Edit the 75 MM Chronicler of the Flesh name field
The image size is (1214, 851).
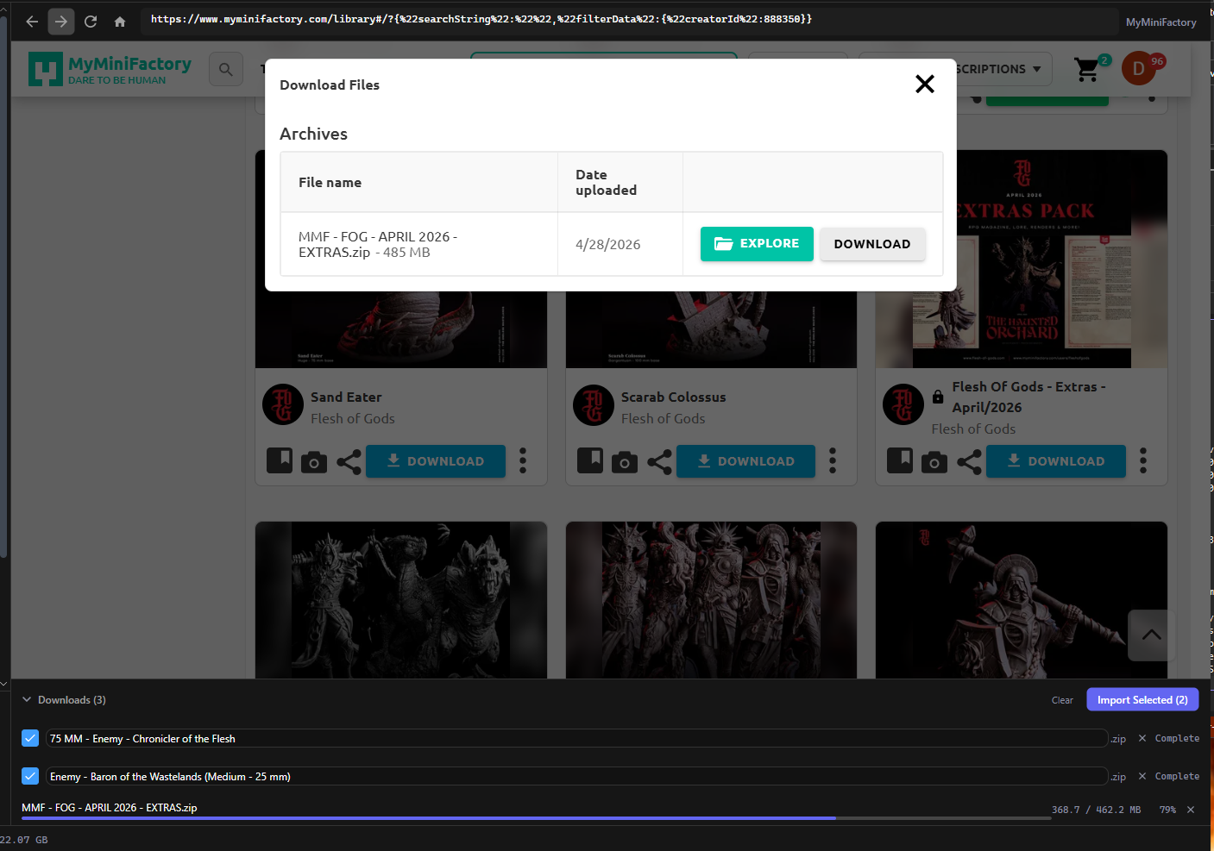click(576, 738)
